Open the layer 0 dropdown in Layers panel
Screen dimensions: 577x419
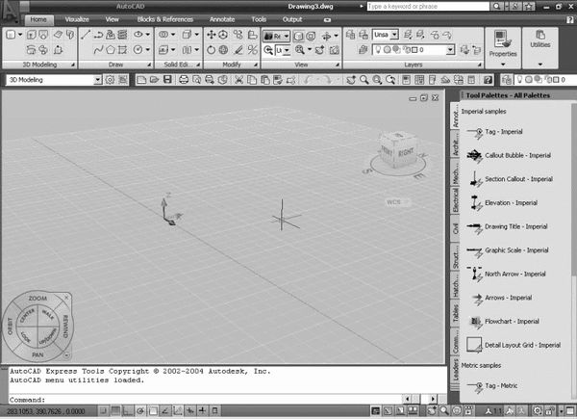(x=450, y=50)
